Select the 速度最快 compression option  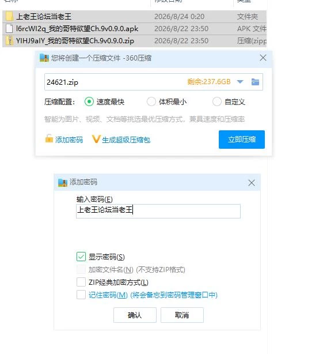89,101
